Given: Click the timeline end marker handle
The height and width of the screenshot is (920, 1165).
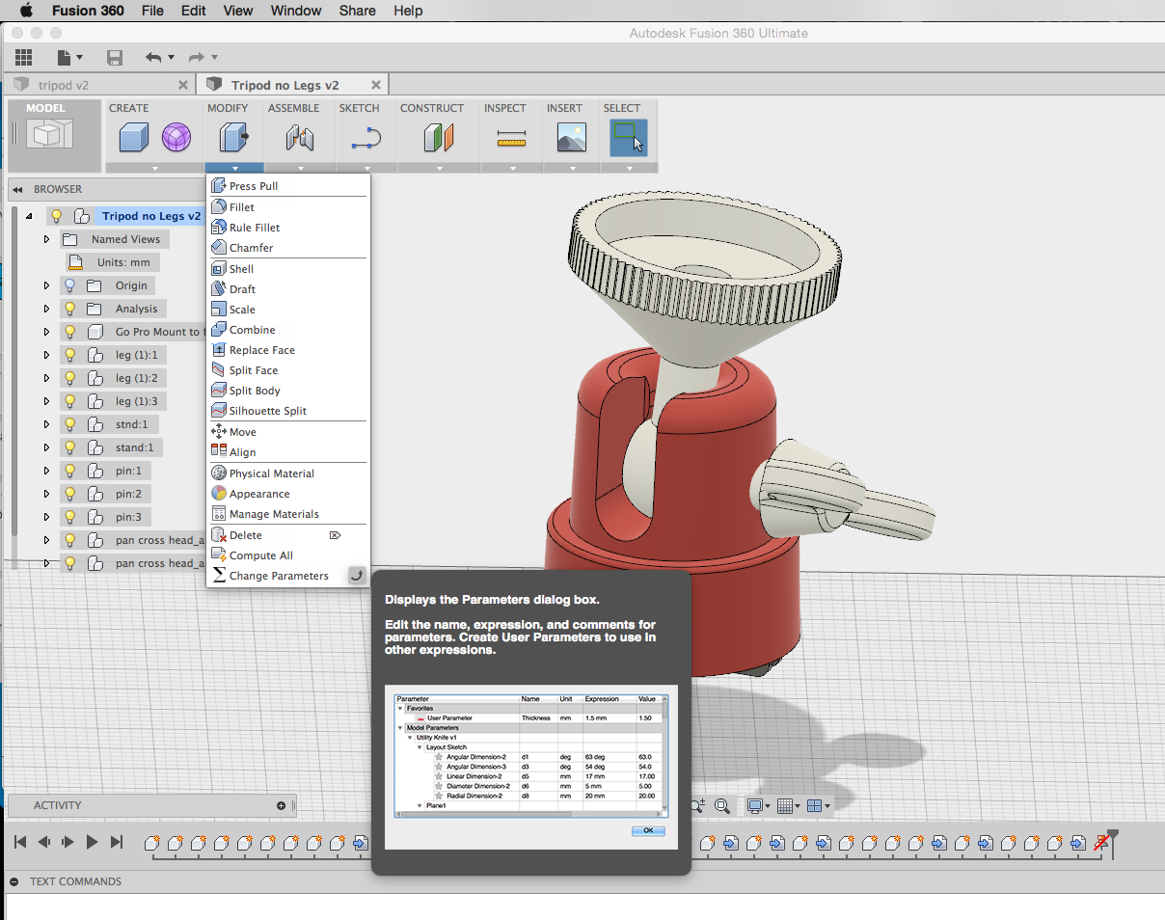Looking at the screenshot, I should [1112, 837].
